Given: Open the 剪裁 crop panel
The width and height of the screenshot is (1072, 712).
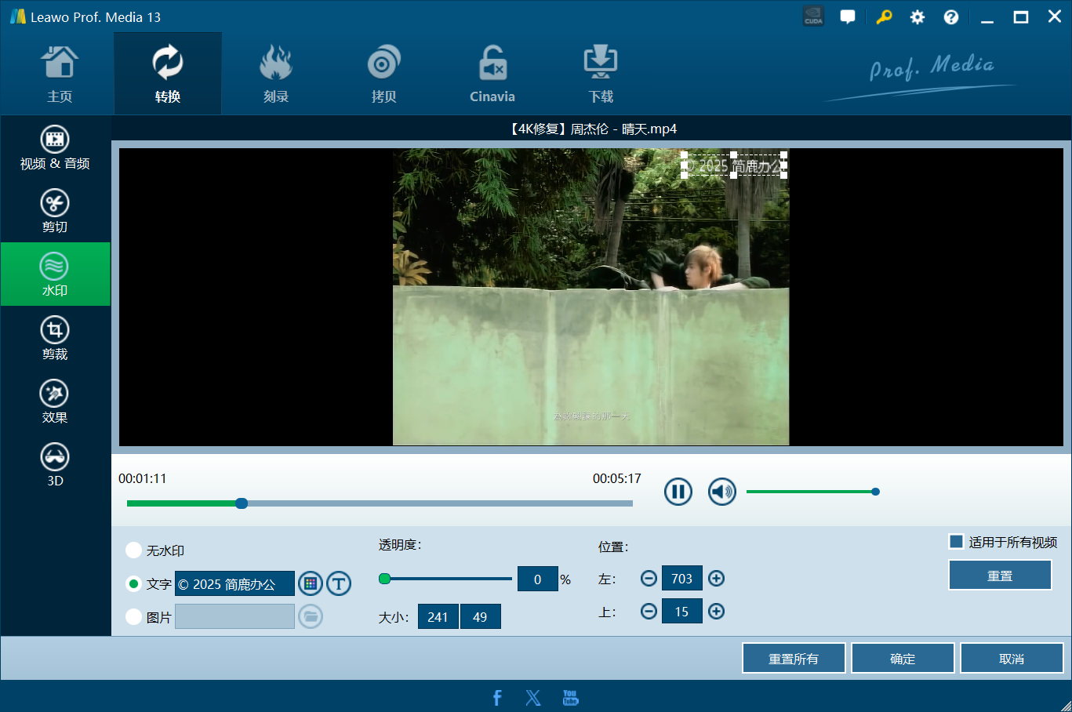Looking at the screenshot, I should (x=55, y=338).
